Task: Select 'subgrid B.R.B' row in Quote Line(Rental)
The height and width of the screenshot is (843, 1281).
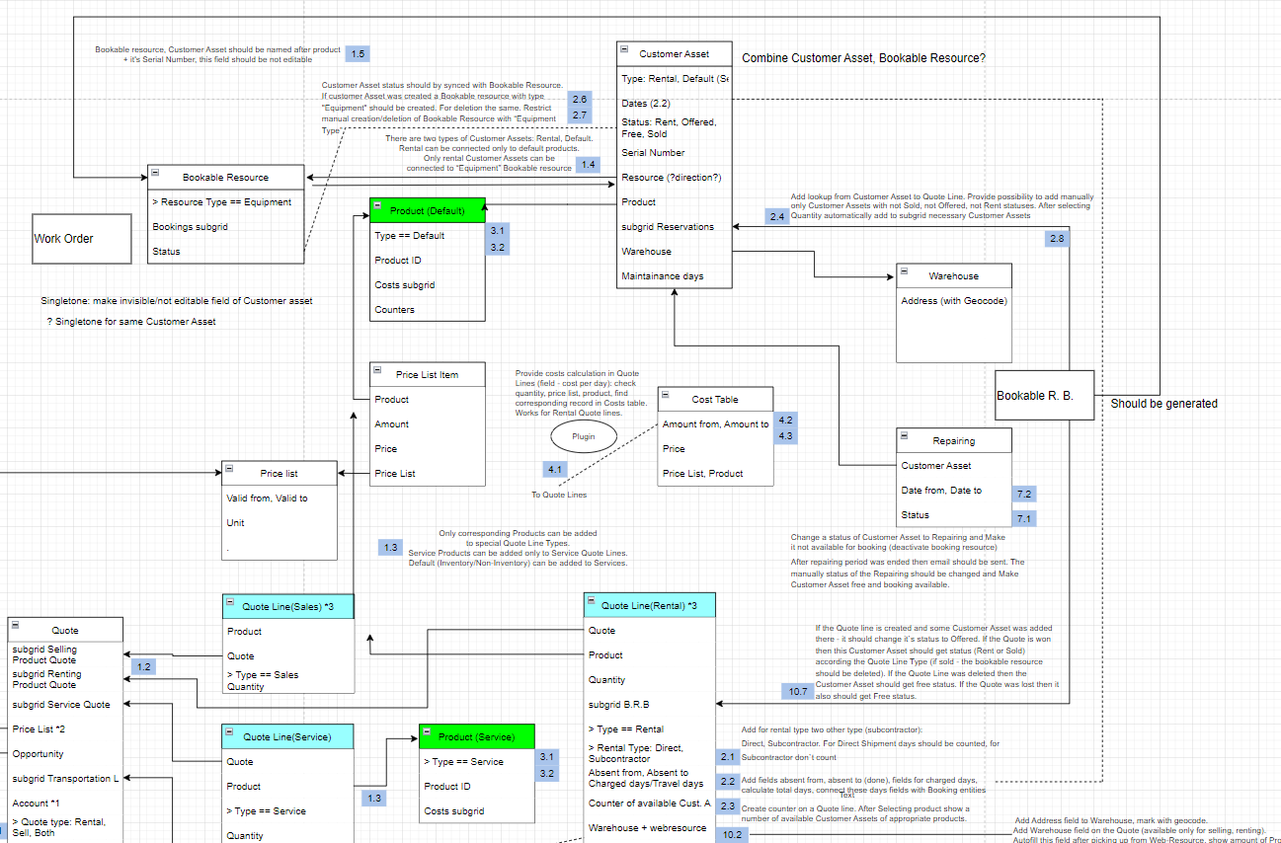Action: 650,705
